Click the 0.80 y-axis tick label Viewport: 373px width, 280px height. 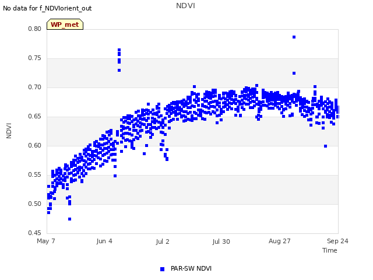[x=35, y=29]
